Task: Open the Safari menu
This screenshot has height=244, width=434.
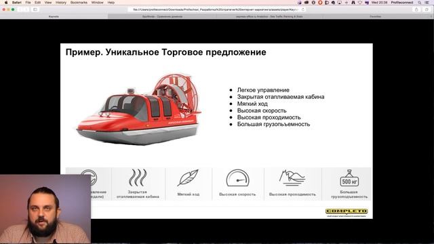Action: pyautogui.click(x=16, y=3)
